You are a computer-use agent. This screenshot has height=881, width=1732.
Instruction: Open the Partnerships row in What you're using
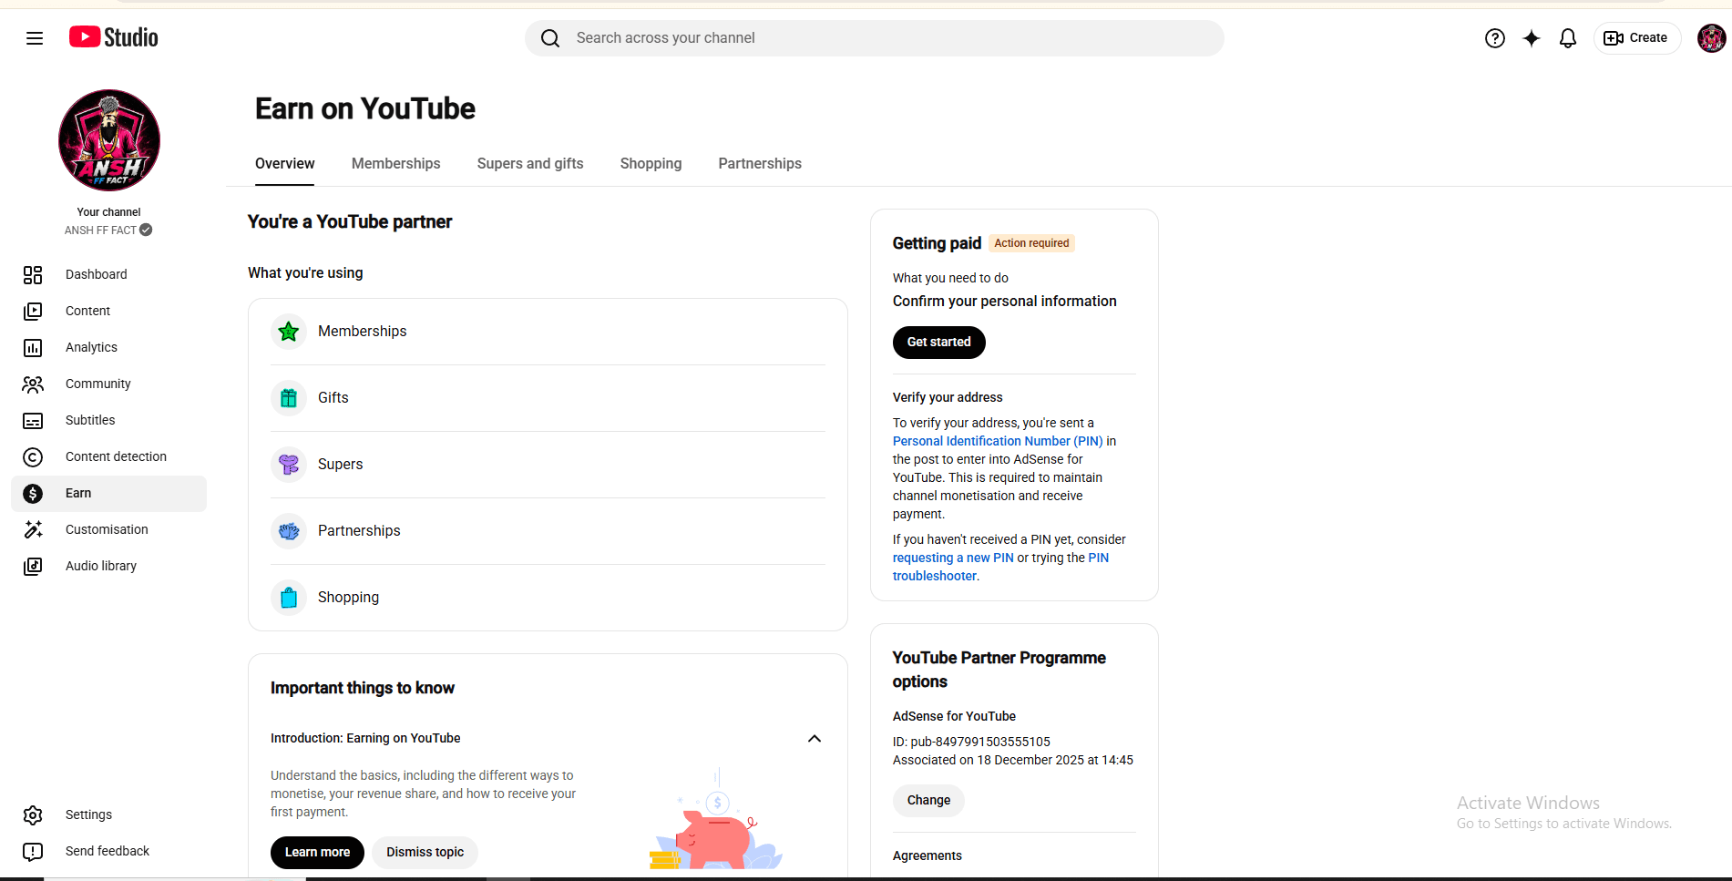click(548, 531)
